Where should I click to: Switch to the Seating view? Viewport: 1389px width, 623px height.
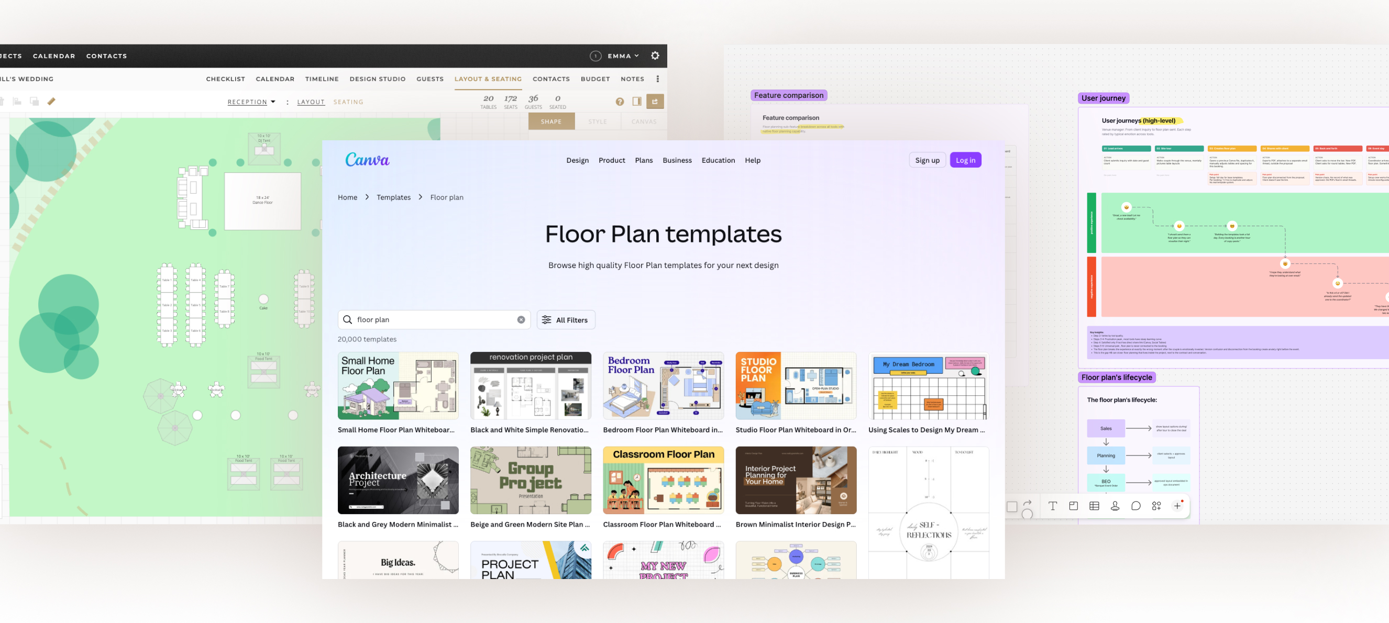[348, 102]
